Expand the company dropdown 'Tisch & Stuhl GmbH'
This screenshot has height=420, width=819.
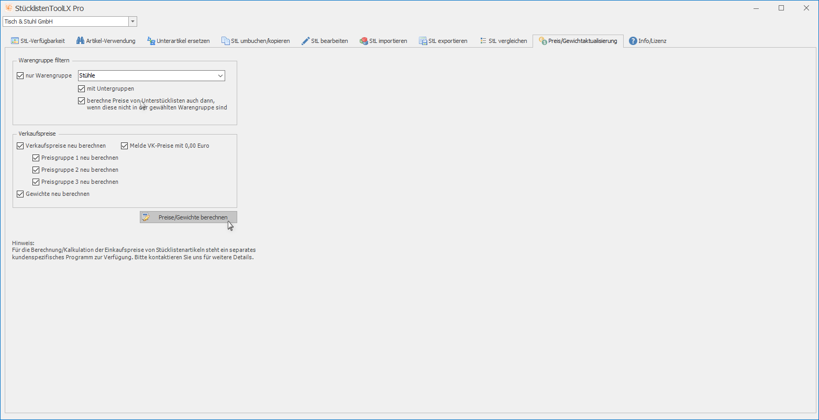click(x=132, y=21)
